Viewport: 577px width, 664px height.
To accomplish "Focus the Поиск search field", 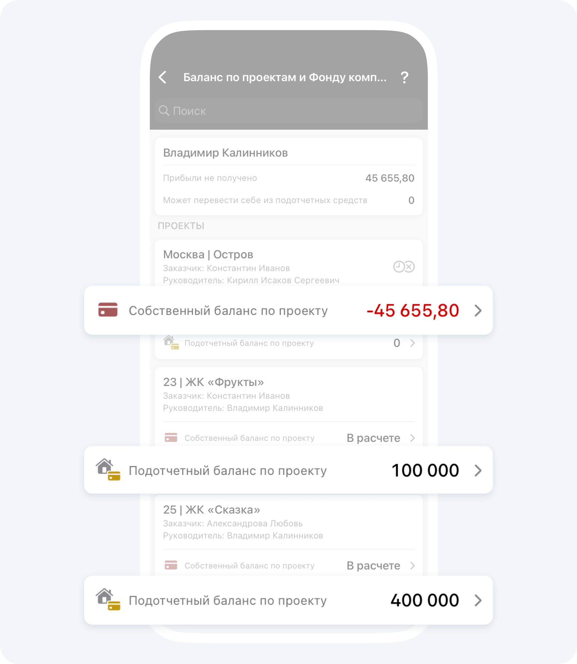I will point(289,111).
